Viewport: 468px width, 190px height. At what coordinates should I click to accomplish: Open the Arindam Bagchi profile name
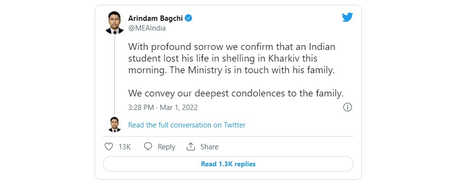point(155,18)
